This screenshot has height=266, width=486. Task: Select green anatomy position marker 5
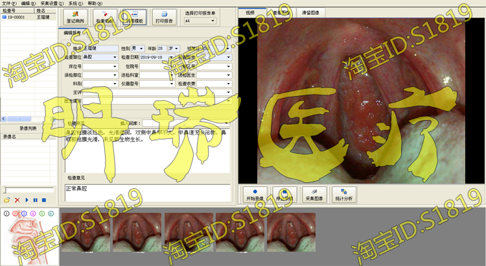click(x=42, y=213)
